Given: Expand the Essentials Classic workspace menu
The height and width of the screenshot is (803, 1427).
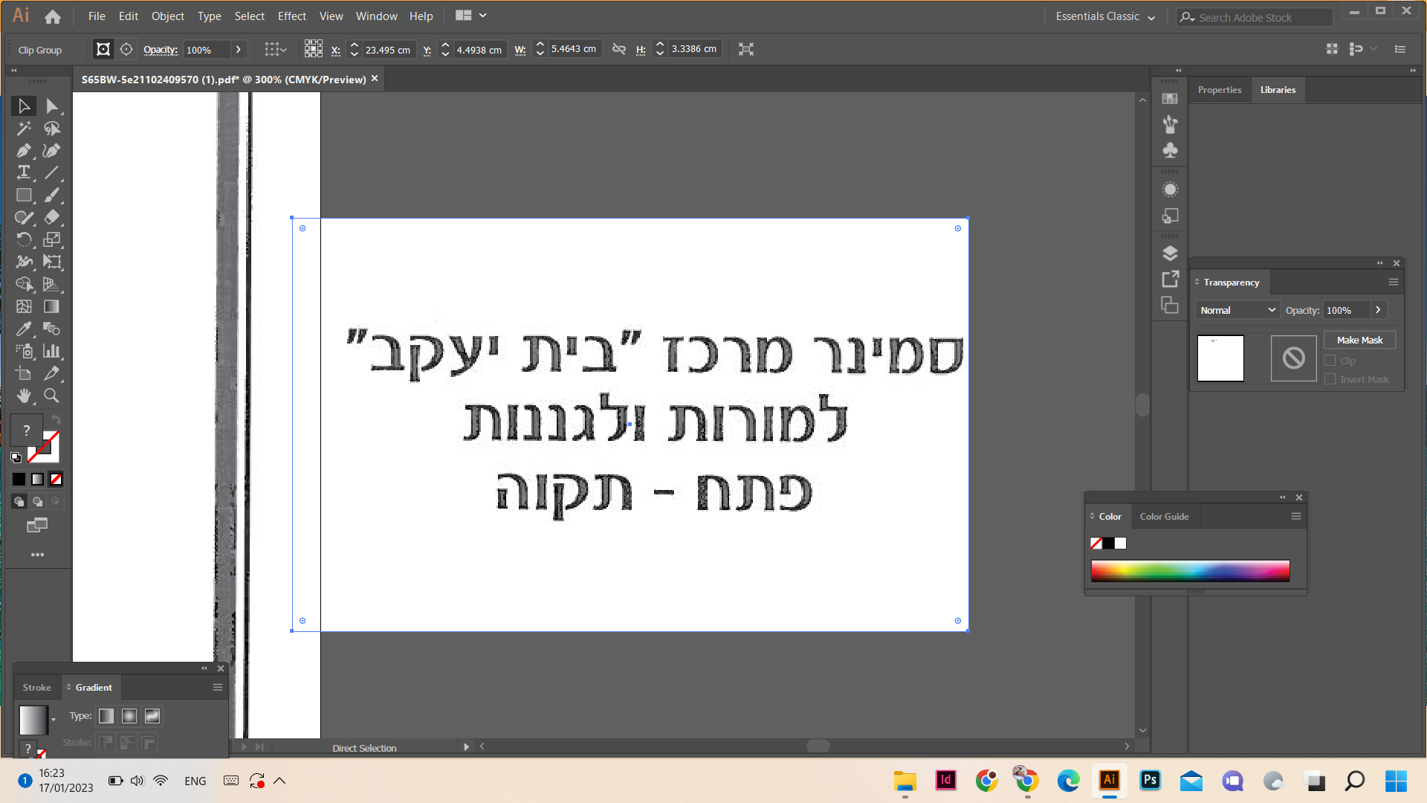Looking at the screenshot, I should pyautogui.click(x=1105, y=16).
